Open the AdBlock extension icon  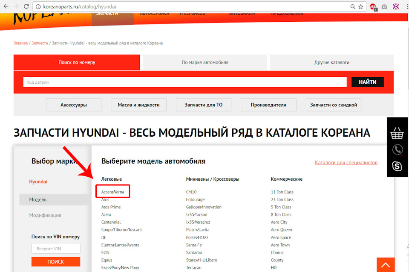tap(373, 7)
